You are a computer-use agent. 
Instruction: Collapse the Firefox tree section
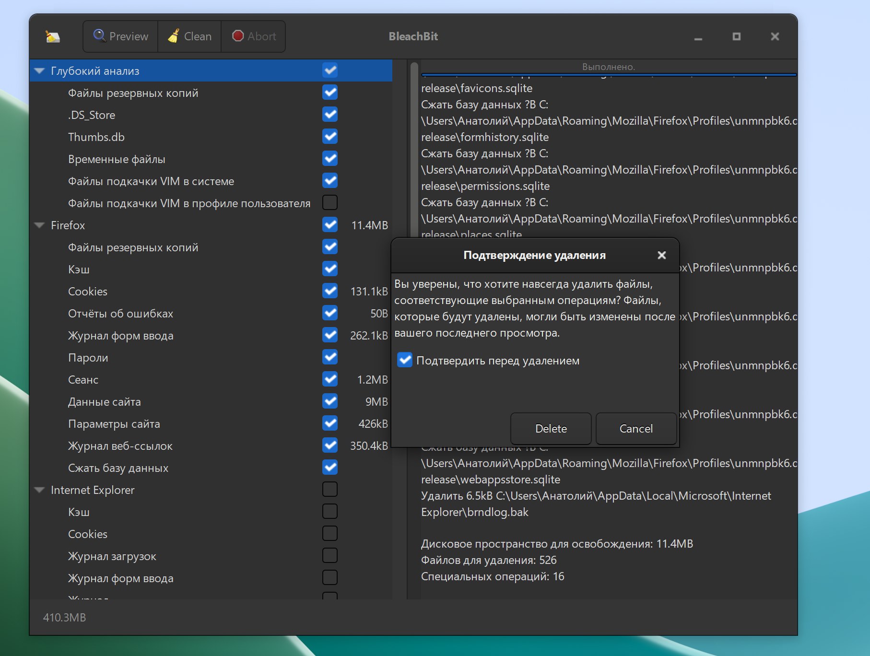[40, 225]
